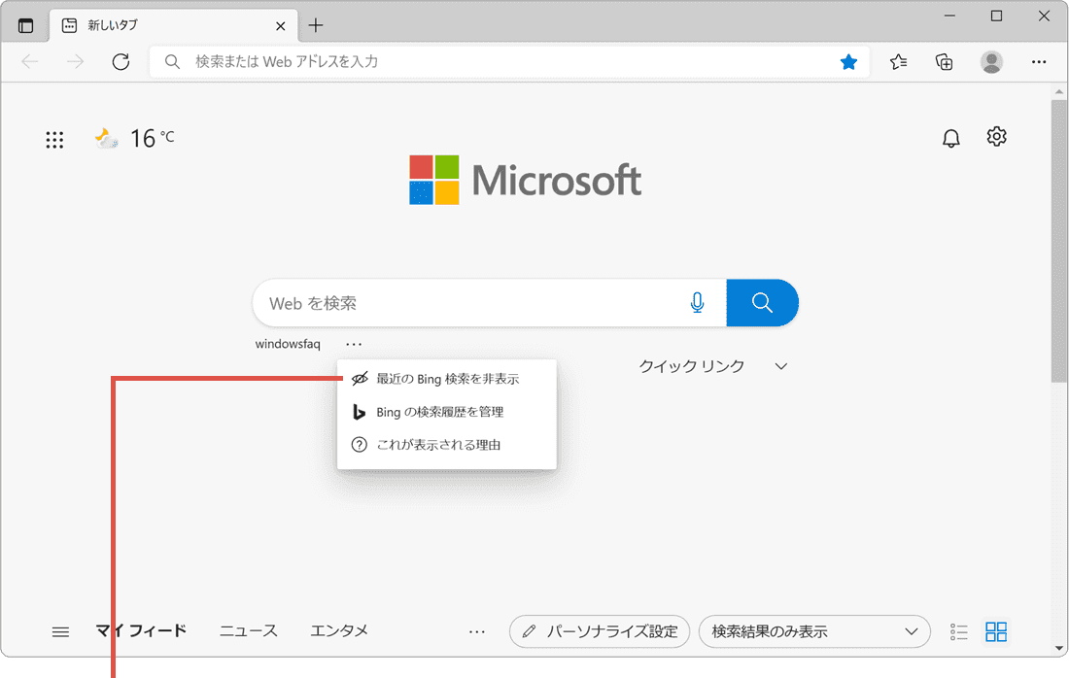Click the Microsoft logo
Viewport: 1069px width, 678px height.
pyautogui.click(x=525, y=180)
